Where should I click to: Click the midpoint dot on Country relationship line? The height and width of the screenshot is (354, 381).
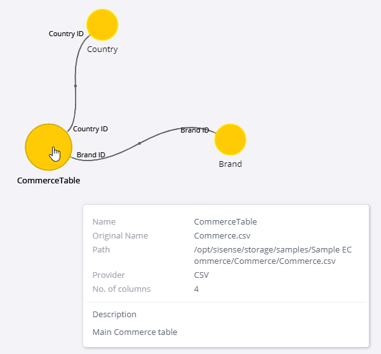tap(76, 86)
